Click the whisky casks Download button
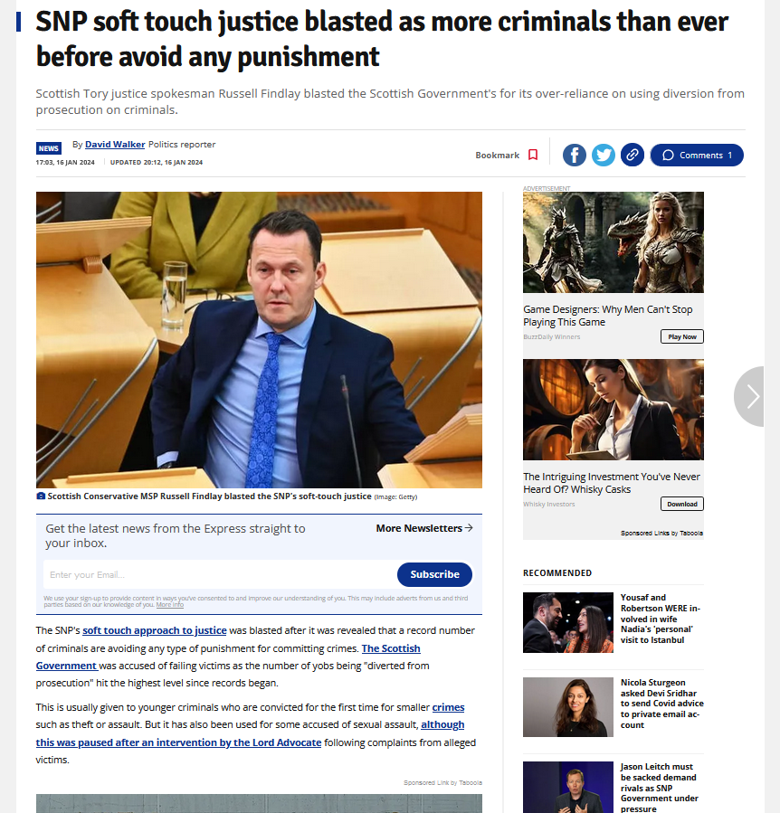The height and width of the screenshot is (813, 780). [682, 504]
